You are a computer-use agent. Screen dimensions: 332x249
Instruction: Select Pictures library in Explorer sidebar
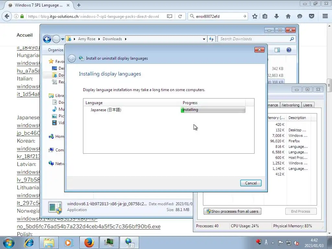[x=58, y=116]
